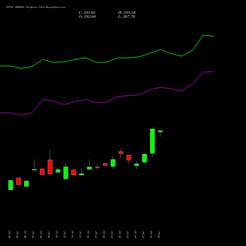The height and width of the screenshot is (246, 246).
Task: Select the open value O: 282.60
Action: tap(87, 16)
